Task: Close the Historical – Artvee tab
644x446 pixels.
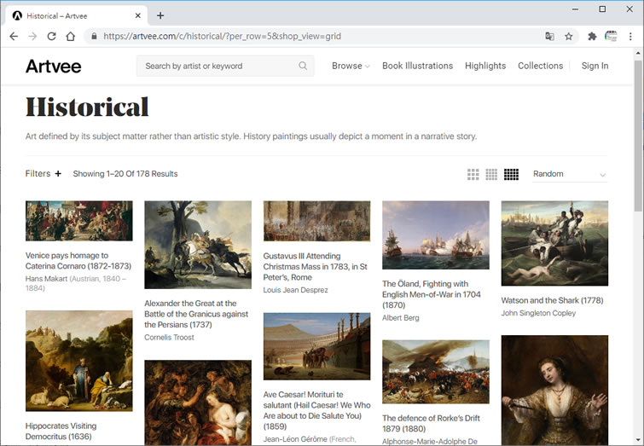Action: click(x=138, y=15)
